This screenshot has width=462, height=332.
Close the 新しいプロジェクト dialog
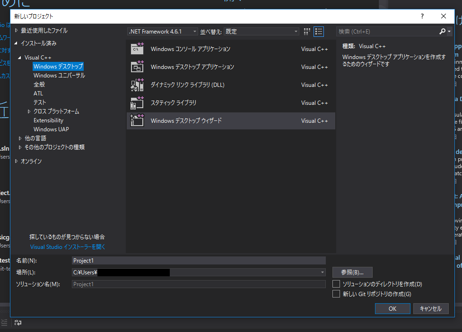tap(444, 16)
